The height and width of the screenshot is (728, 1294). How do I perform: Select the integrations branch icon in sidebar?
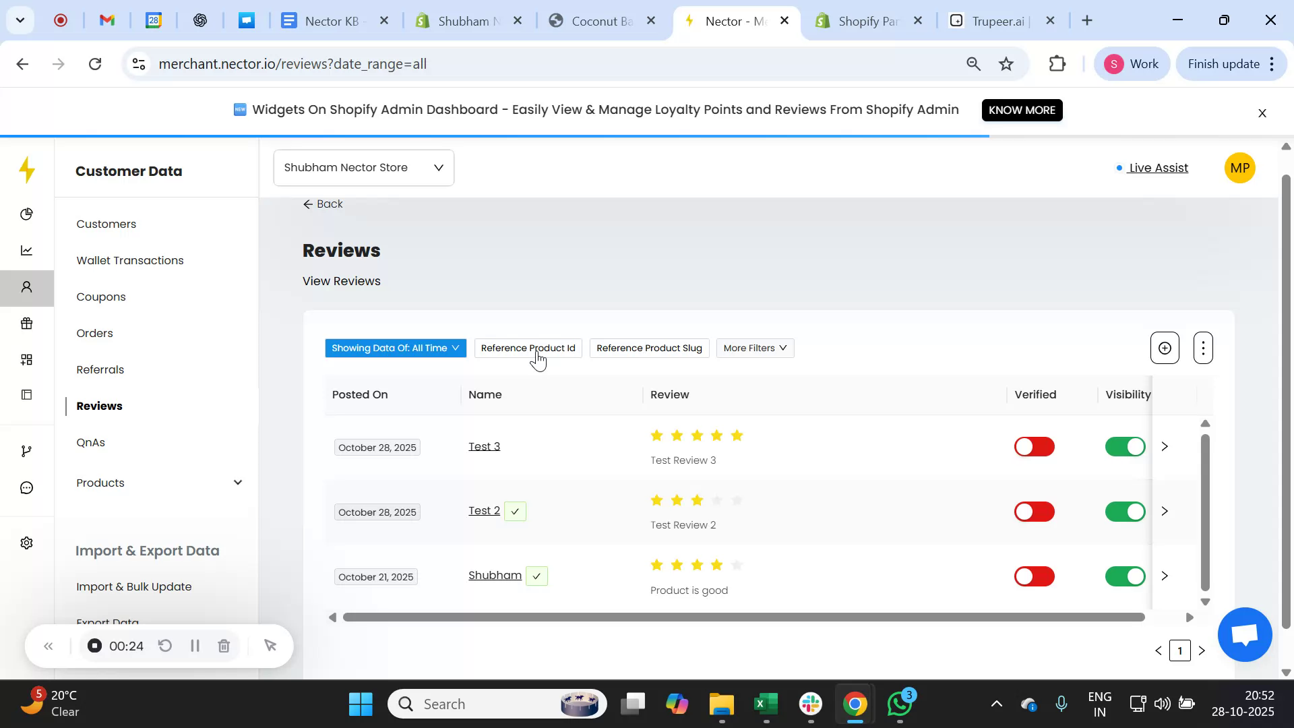(27, 450)
